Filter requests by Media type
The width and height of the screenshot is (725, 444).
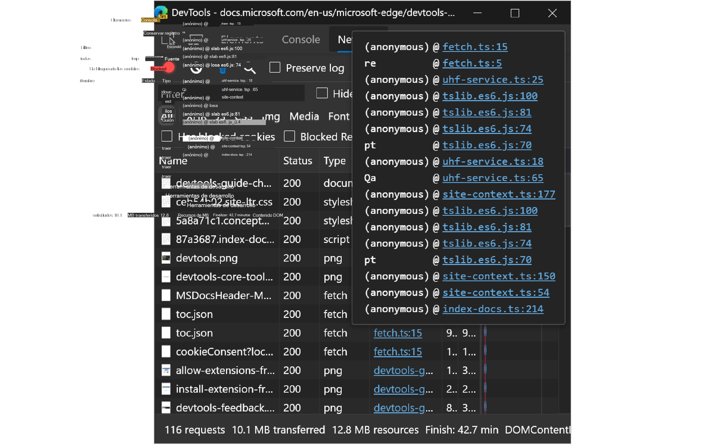(304, 116)
